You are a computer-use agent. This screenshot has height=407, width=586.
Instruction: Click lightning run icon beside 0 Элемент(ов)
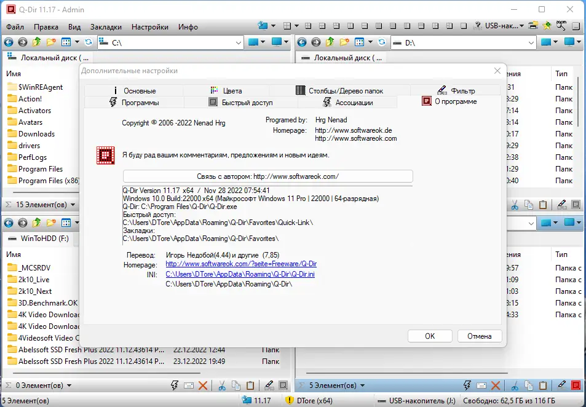pyautogui.click(x=175, y=385)
